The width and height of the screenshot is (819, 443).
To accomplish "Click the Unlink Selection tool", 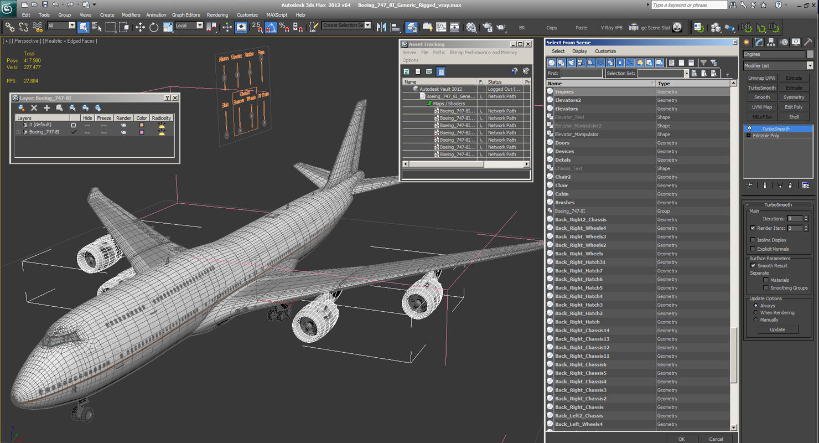I will (24, 27).
